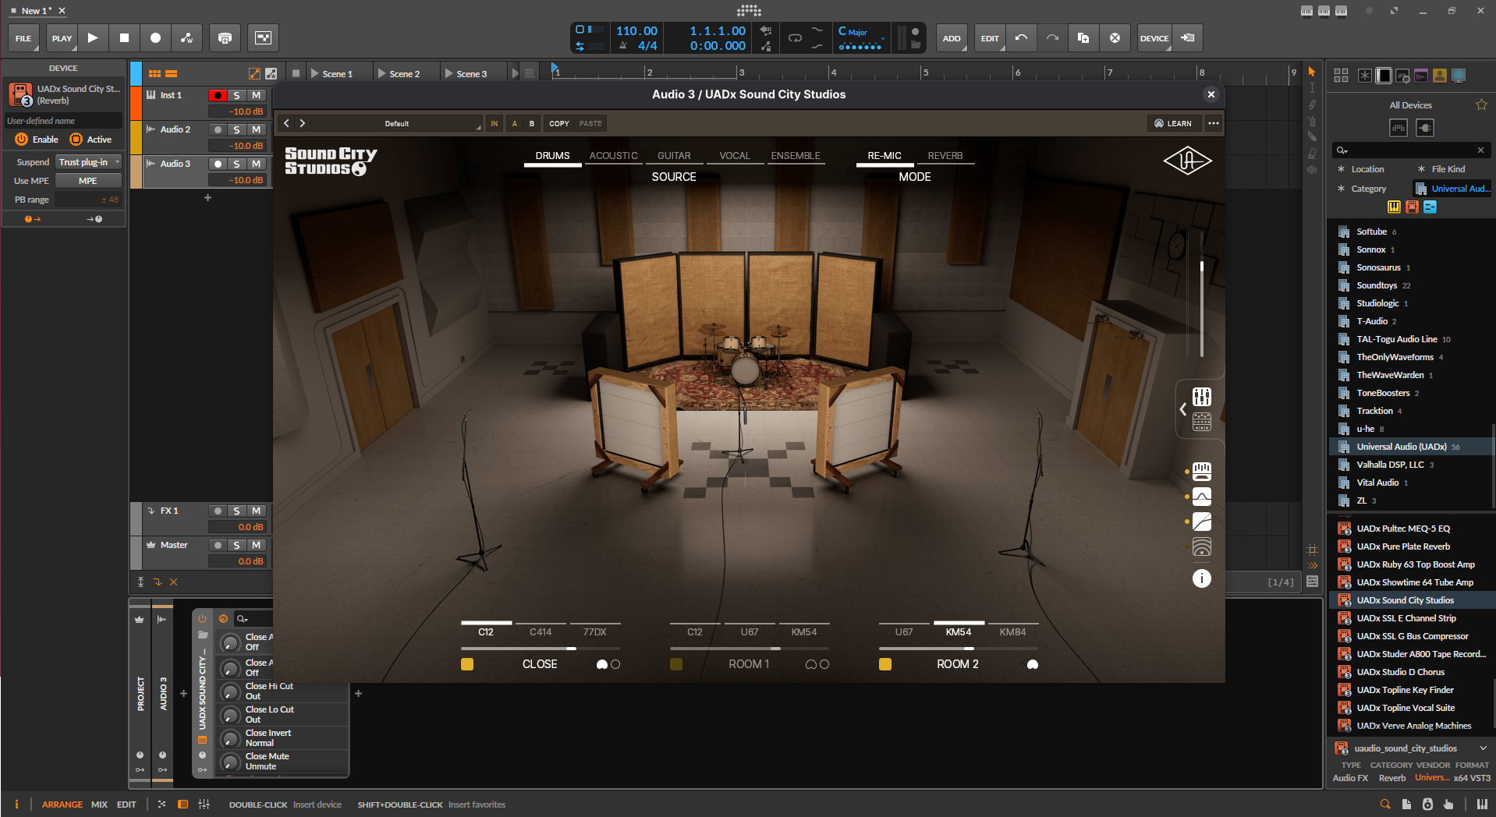Favorite All Devices with star icon
The image size is (1496, 817).
pos(1480,105)
